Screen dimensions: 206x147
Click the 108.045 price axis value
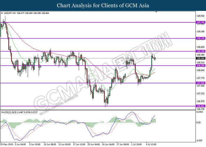[x=201, y=70]
